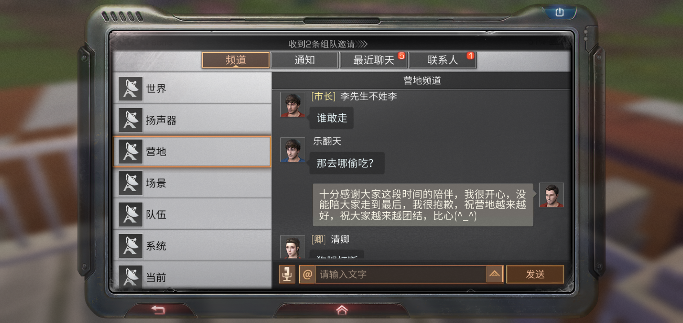Select the 扬声器 channel antenna icon
The height and width of the screenshot is (323, 683).
[130, 120]
